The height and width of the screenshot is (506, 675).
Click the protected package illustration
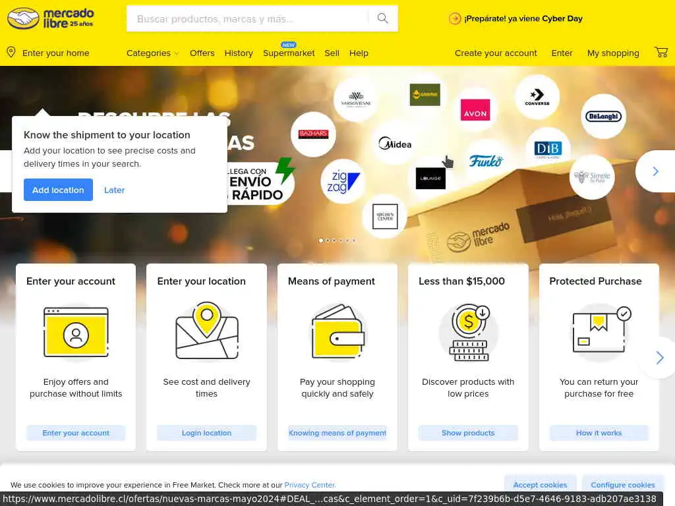coord(601,329)
